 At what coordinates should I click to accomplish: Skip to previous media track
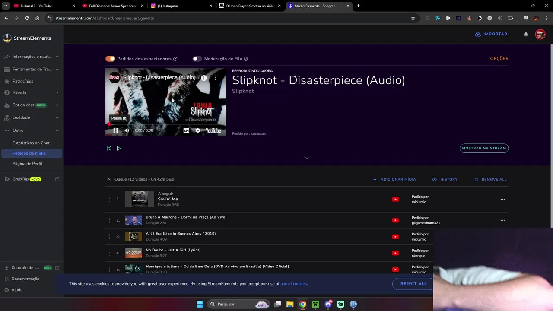click(x=109, y=148)
